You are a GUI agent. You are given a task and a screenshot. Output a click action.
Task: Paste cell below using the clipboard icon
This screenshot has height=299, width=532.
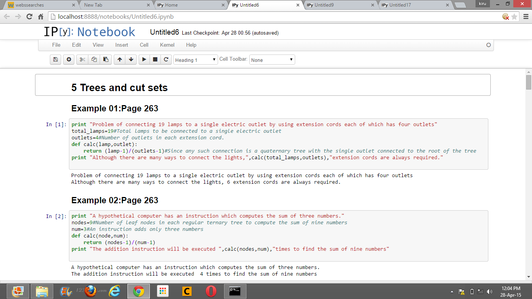[x=106, y=60]
